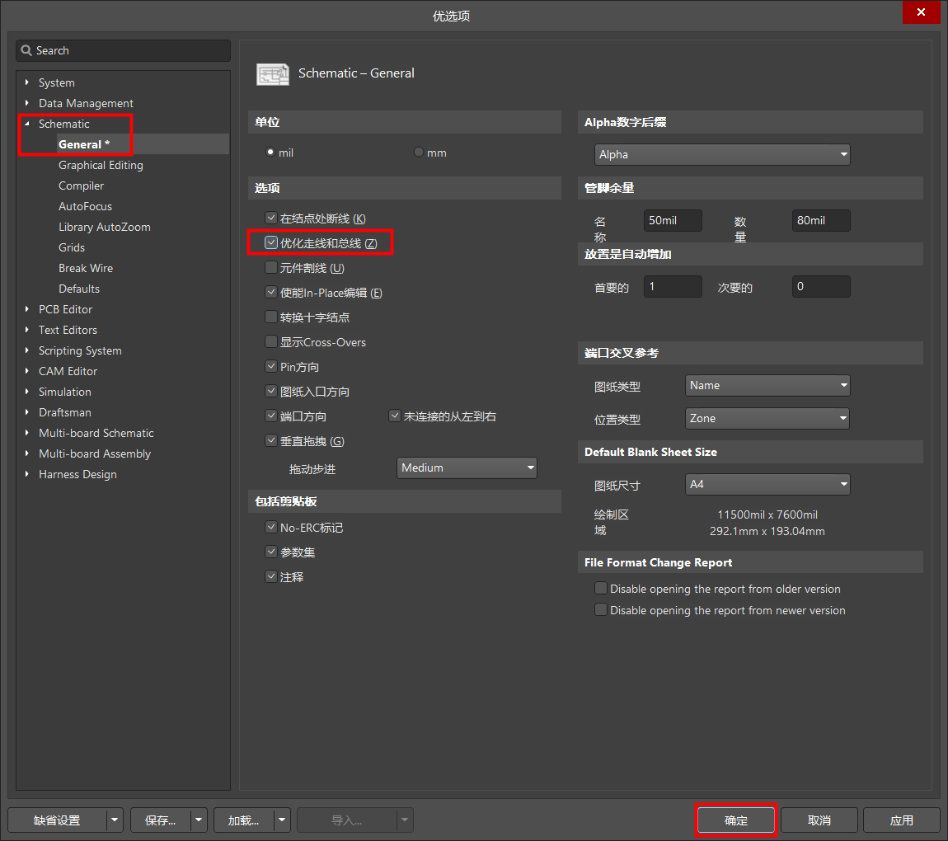Image resolution: width=948 pixels, height=841 pixels.
Task: Open the 拖动步进 Medium dropdown
Action: [467, 468]
